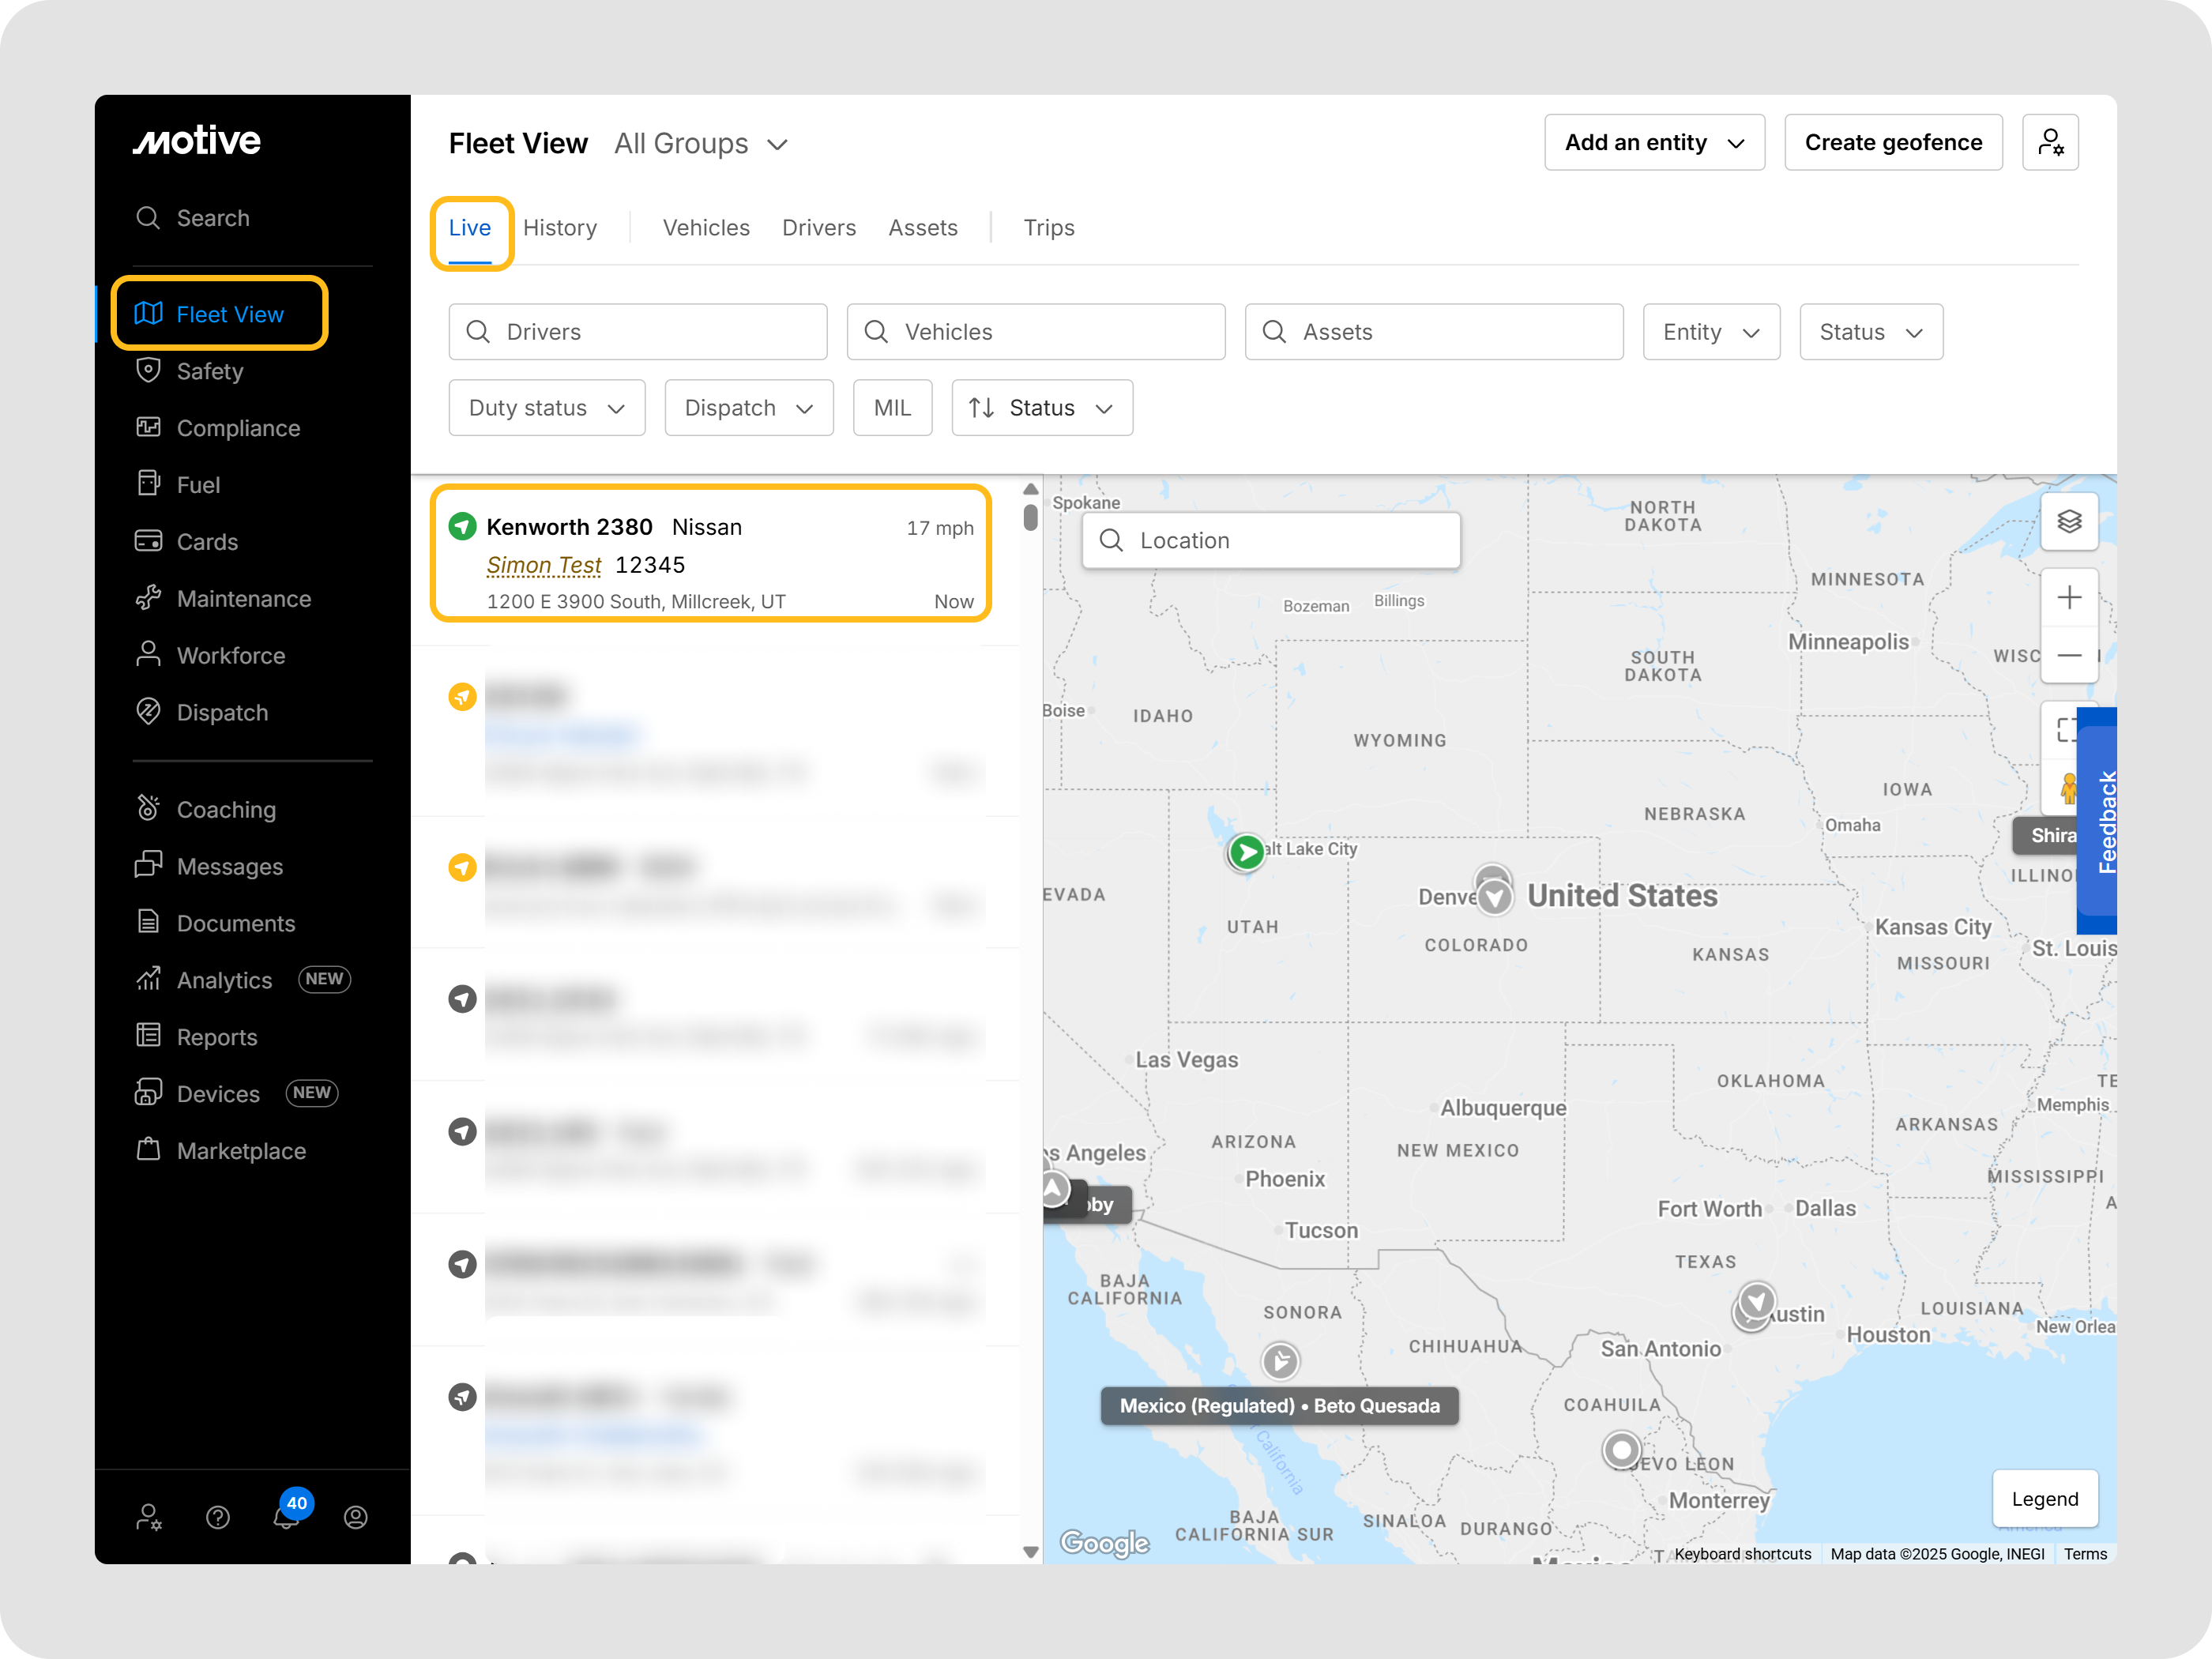The image size is (2212, 1659).
Task: Zoom in on the map
Action: pos(2068,598)
